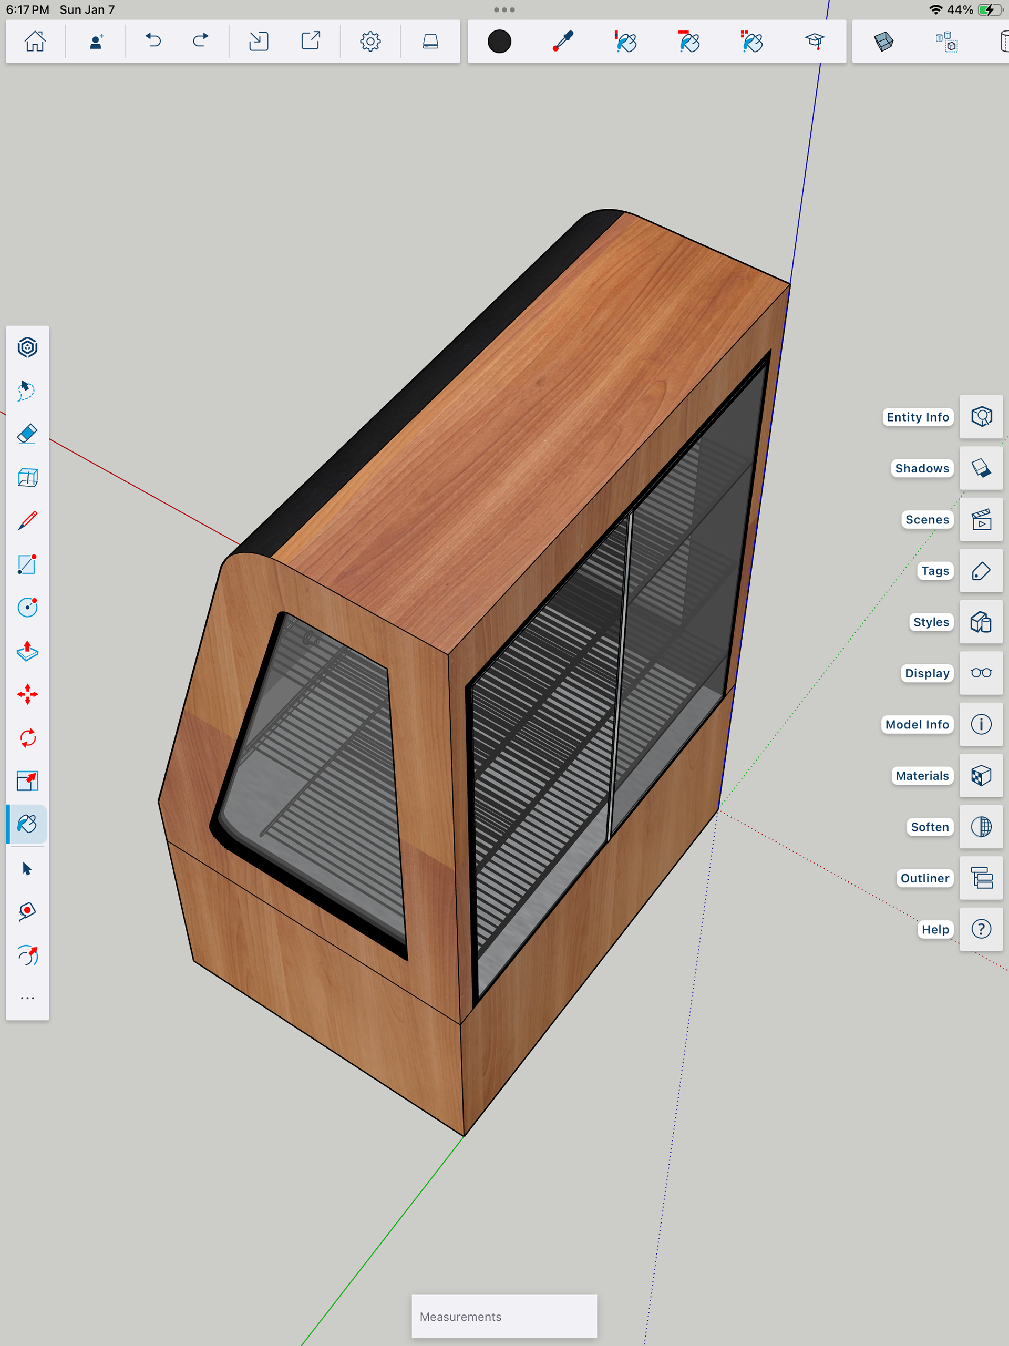Open the Materials panel
The width and height of the screenshot is (1009, 1346).
click(981, 776)
